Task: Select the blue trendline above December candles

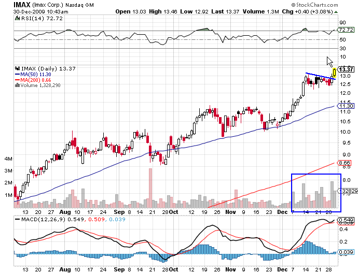Action: point(320,77)
